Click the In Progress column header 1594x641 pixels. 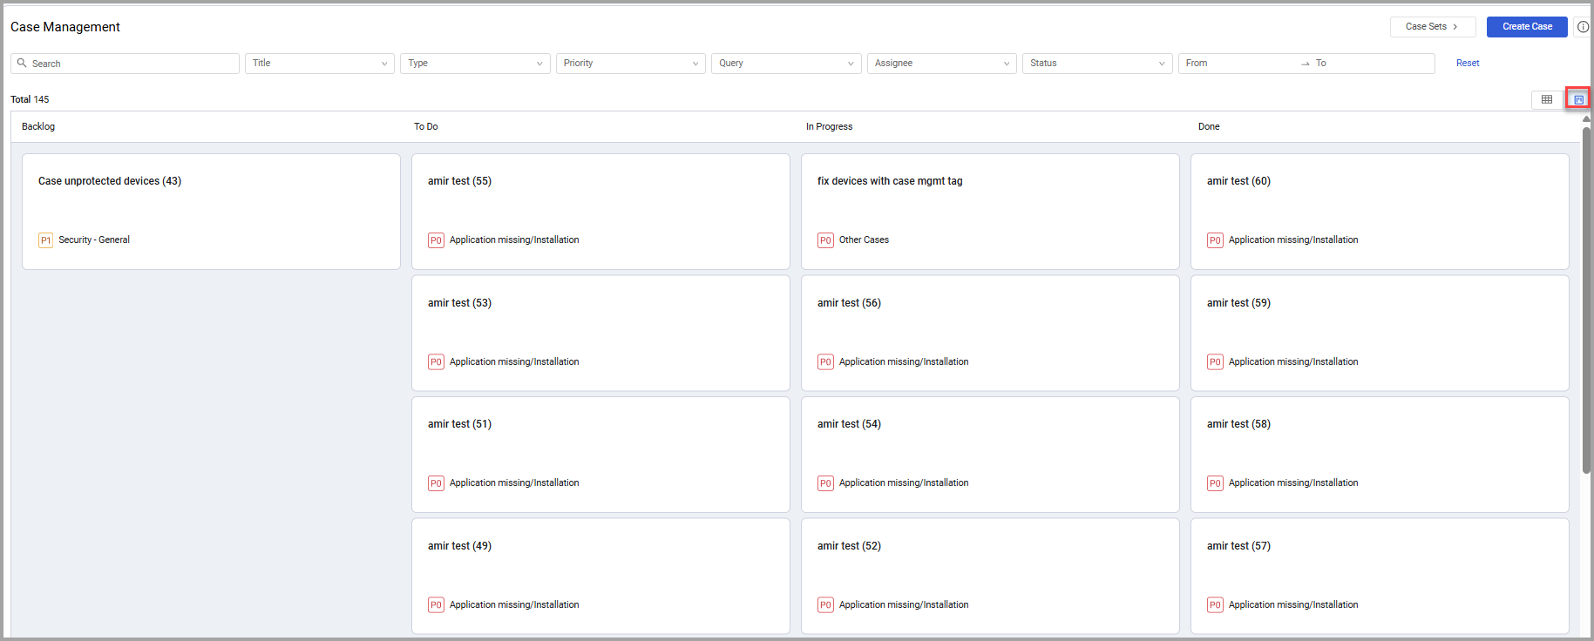coord(829,127)
